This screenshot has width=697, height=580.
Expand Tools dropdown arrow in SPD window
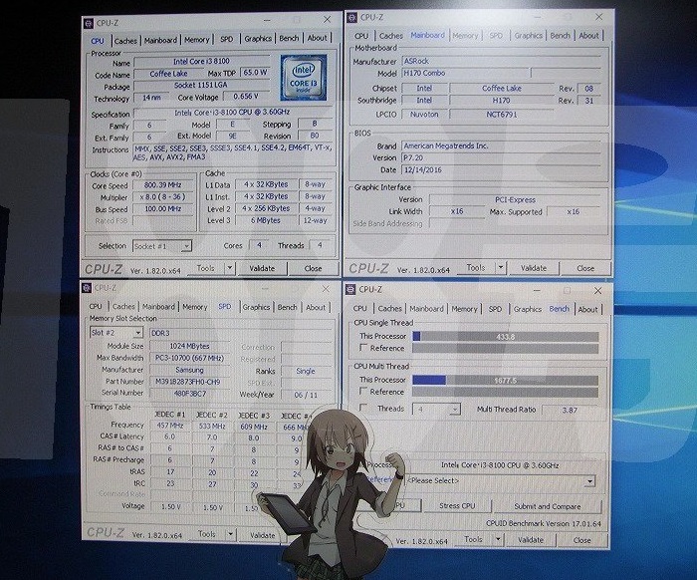230,534
